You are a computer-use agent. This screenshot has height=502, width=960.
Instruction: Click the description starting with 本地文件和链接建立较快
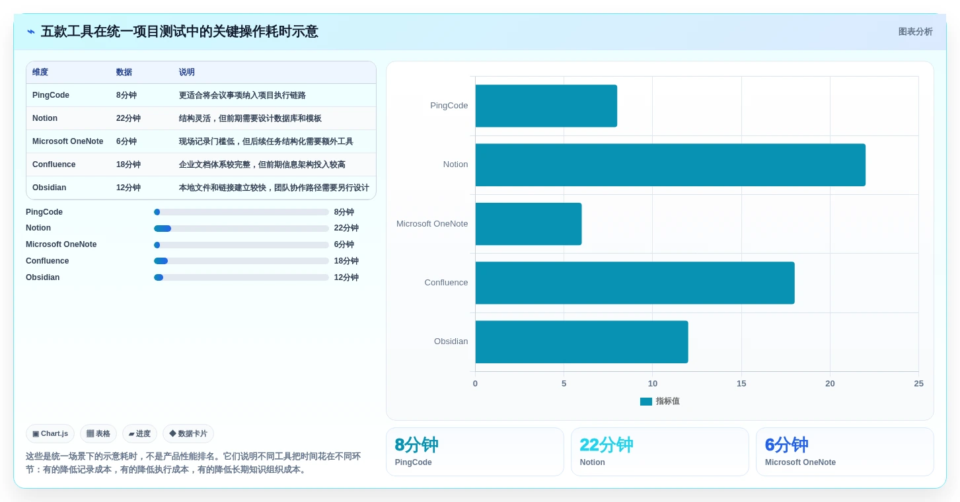274,188
